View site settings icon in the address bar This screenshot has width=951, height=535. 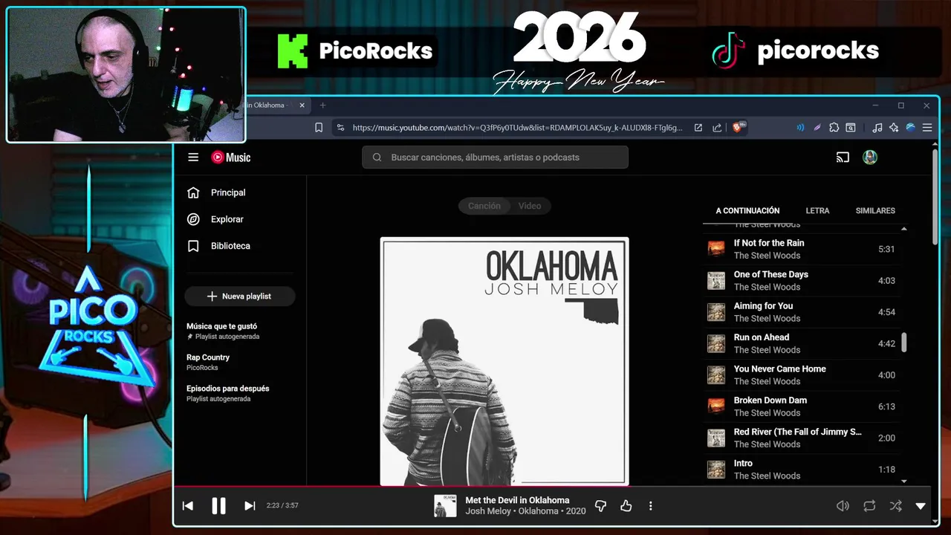(340, 128)
